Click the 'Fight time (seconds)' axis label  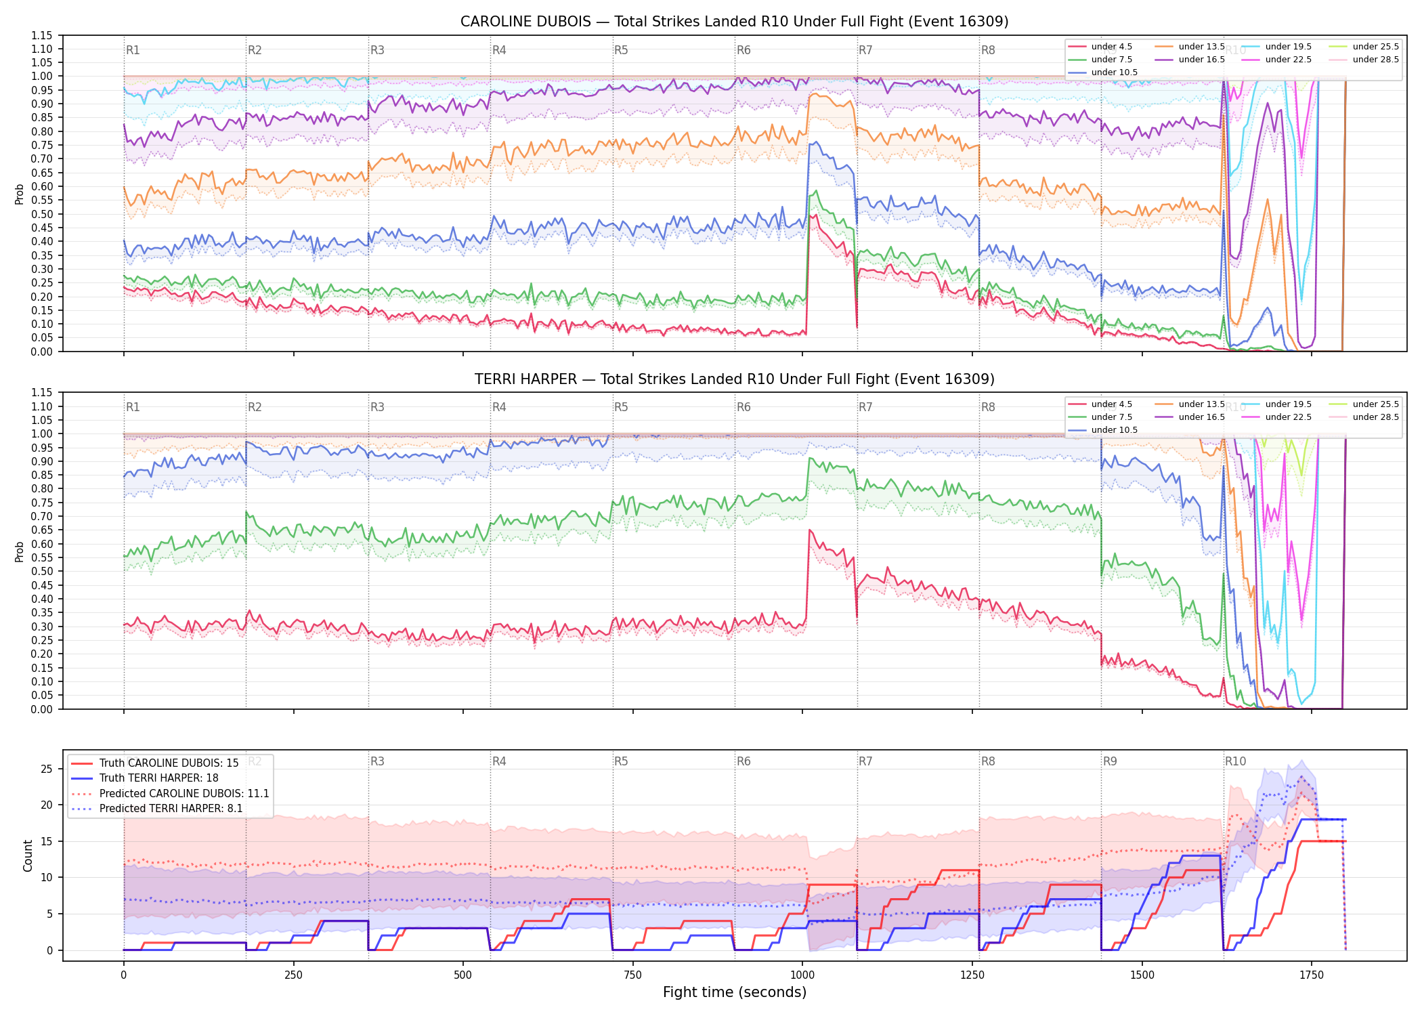735,992
